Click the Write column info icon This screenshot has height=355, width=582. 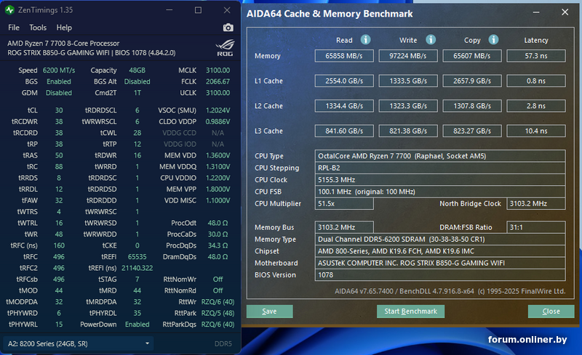coord(431,40)
